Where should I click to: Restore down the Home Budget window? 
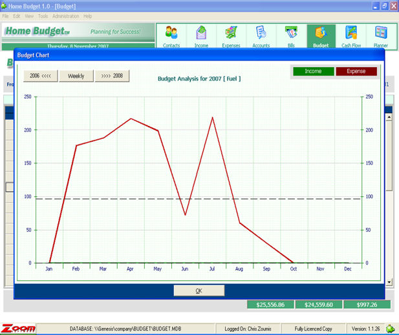click(385, 6)
